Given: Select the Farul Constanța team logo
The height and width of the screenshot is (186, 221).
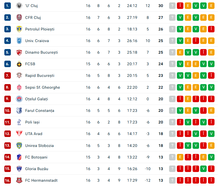Looking at the screenshot, I should [19, 111].
